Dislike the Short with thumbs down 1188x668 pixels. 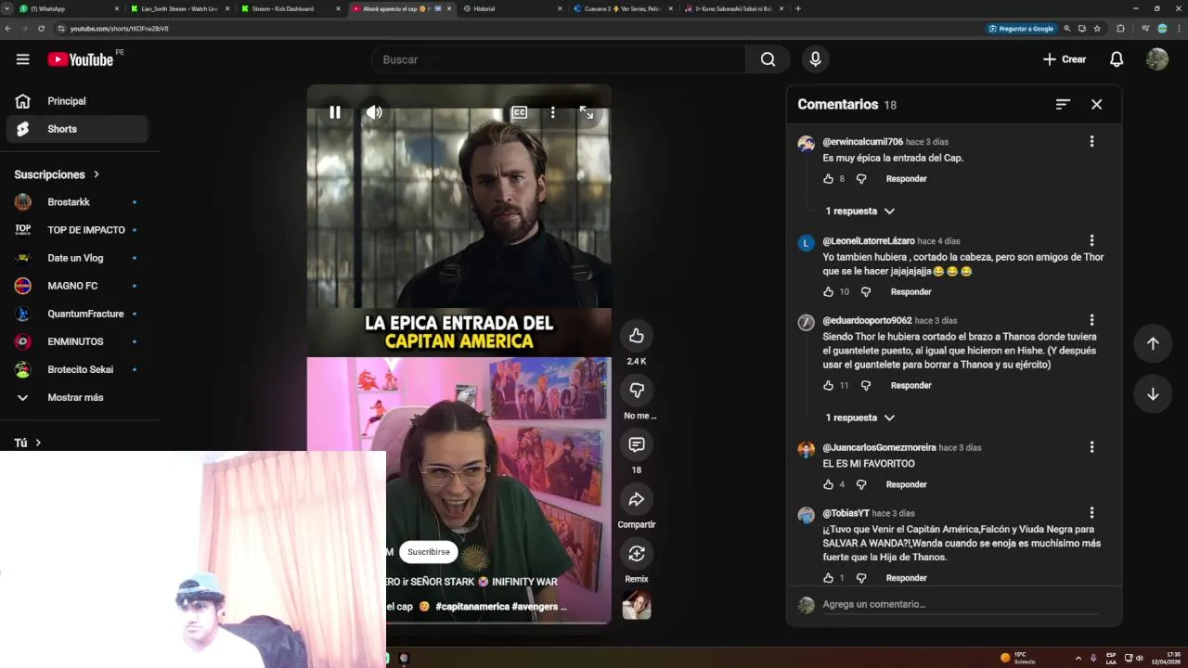coord(636,391)
